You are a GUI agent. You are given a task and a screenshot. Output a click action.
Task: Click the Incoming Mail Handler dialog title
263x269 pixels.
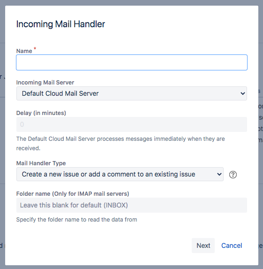click(60, 24)
